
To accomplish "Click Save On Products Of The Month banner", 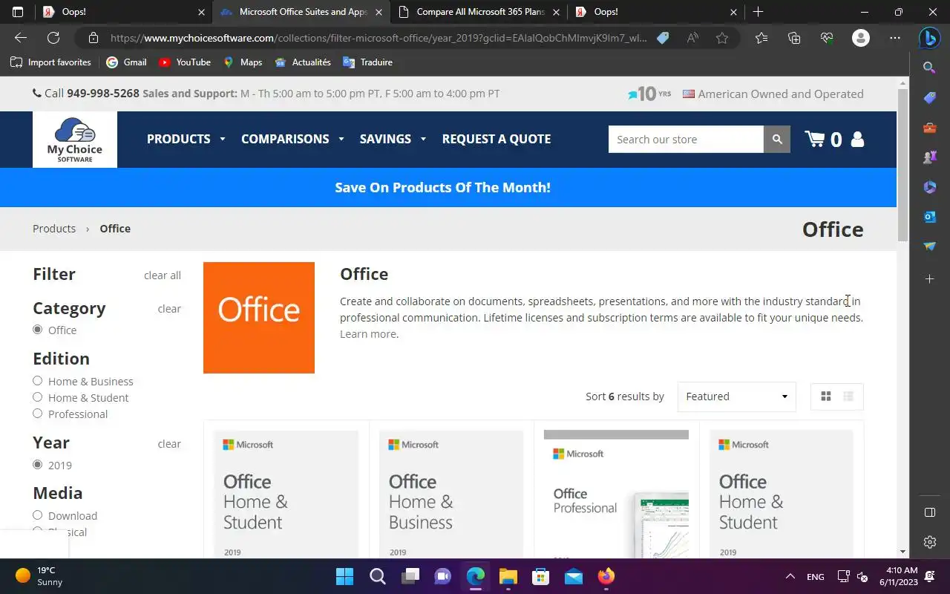I will 442,187.
